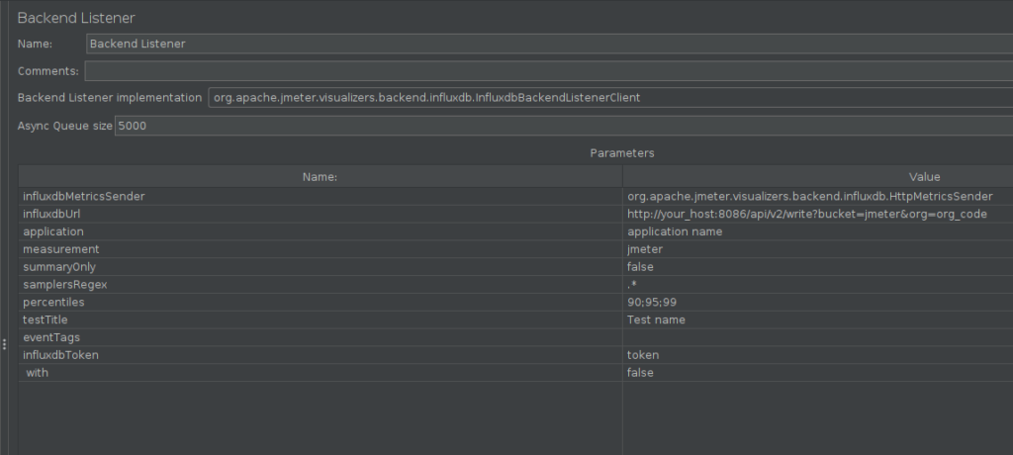Select the parameter row named with
1013x455 pixels.
coord(515,372)
